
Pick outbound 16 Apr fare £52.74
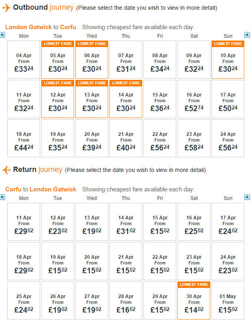pos(194,99)
